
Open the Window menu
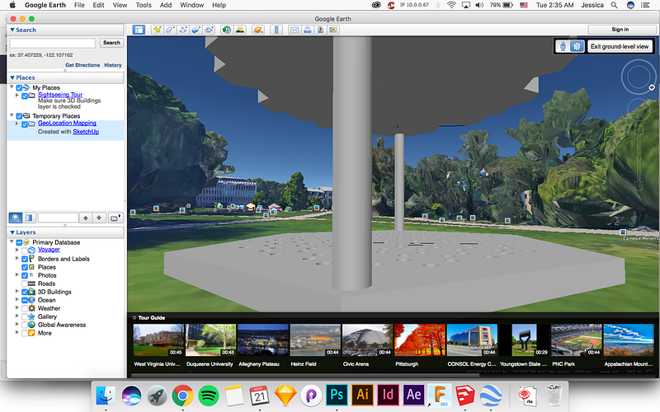[192, 5]
